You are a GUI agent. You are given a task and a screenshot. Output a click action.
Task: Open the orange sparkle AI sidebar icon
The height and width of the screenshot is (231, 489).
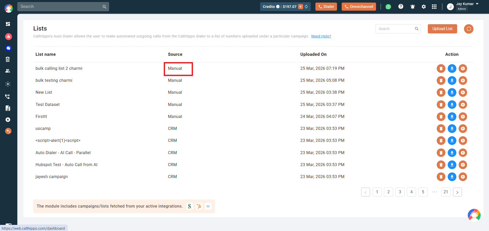coord(8,131)
